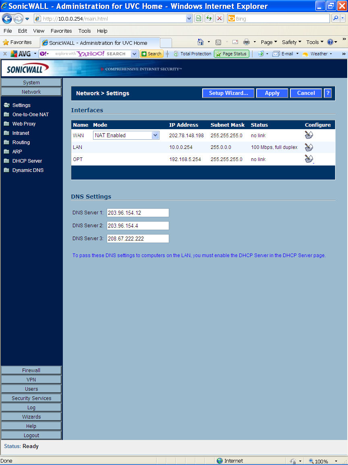
Task: Click the DNS Server 1 field
Action: (x=138, y=213)
